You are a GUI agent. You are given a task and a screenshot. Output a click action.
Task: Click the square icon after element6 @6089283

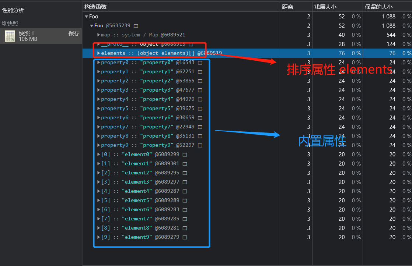click(185, 210)
